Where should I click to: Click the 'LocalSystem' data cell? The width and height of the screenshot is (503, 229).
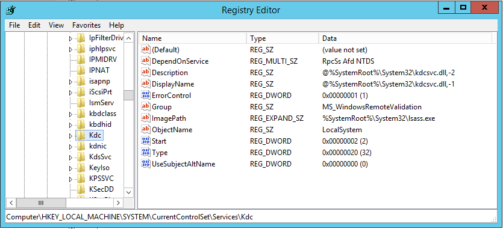(x=342, y=130)
